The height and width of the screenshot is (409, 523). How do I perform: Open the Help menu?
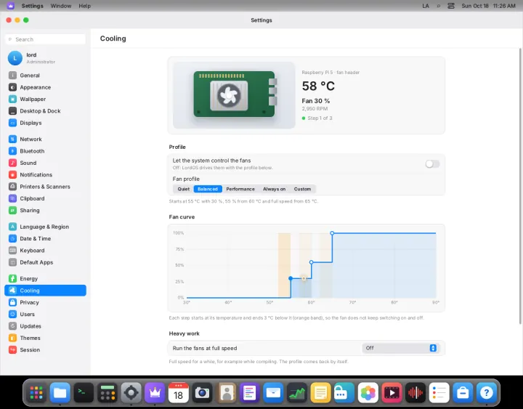coord(84,6)
